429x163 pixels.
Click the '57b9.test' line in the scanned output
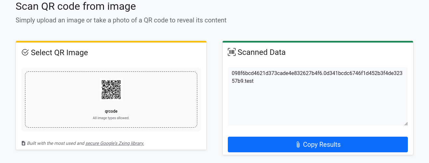click(242, 81)
